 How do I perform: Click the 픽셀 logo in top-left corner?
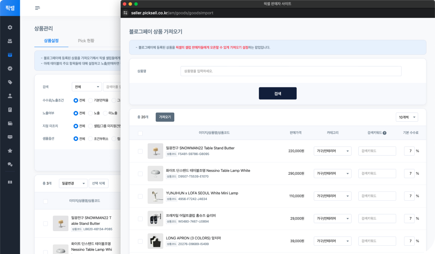pyautogui.click(x=10, y=8)
